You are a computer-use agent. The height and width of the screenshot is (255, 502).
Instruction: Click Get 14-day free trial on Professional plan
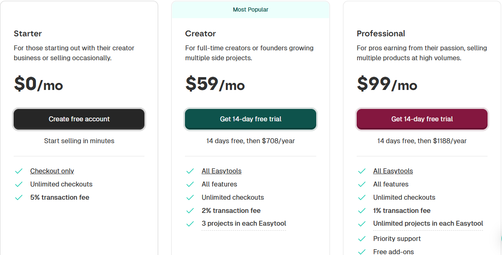pyautogui.click(x=422, y=119)
